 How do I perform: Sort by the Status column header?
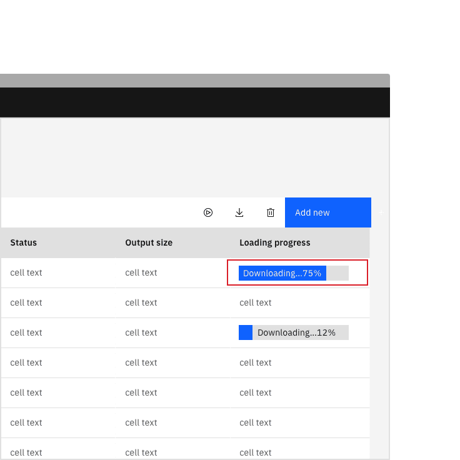(24, 242)
